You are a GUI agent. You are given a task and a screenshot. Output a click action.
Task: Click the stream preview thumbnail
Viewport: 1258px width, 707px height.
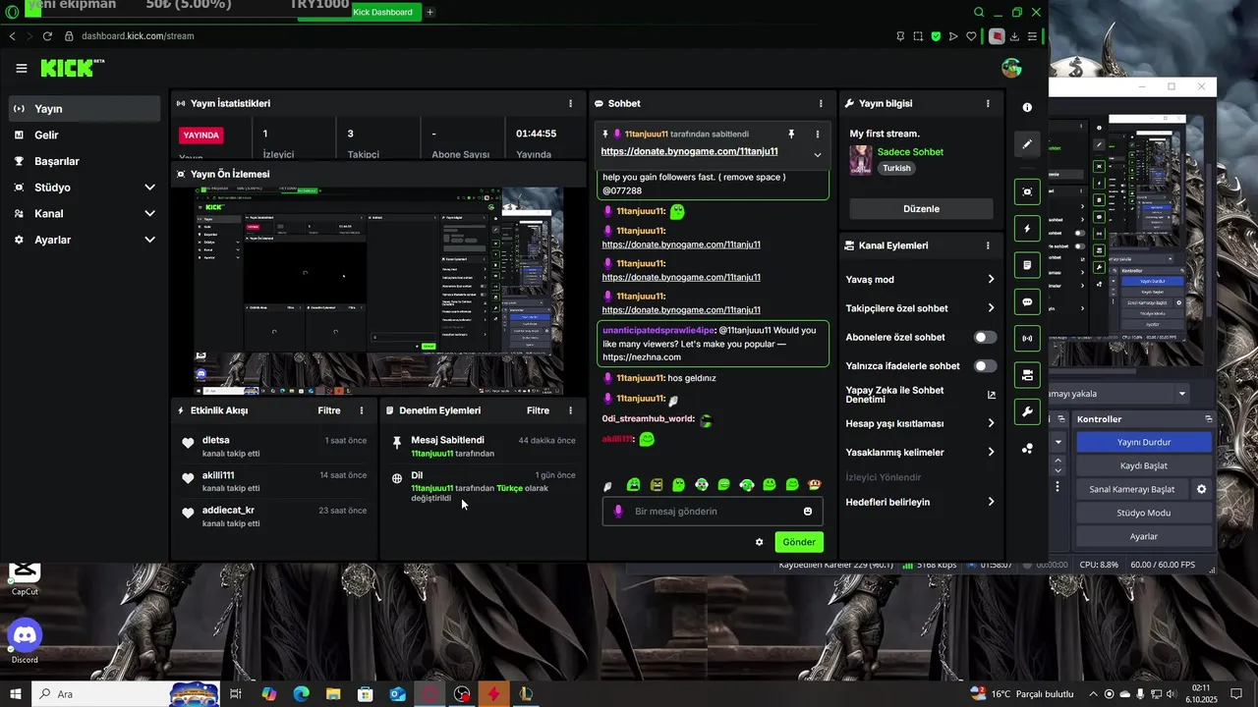point(378,291)
